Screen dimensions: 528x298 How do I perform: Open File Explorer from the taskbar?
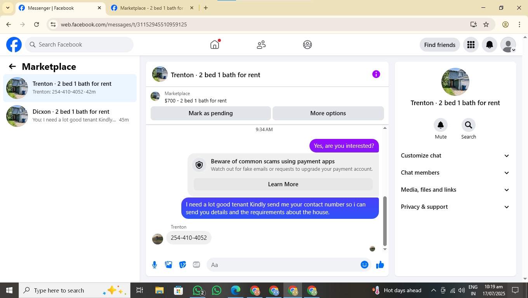click(x=159, y=290)
